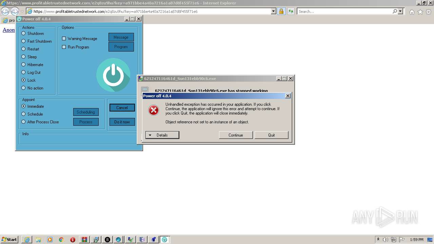This screenshot has width=434, height=244.
Task: Refresh the page in Internet Explorer
Action: [x=291, y=11]
